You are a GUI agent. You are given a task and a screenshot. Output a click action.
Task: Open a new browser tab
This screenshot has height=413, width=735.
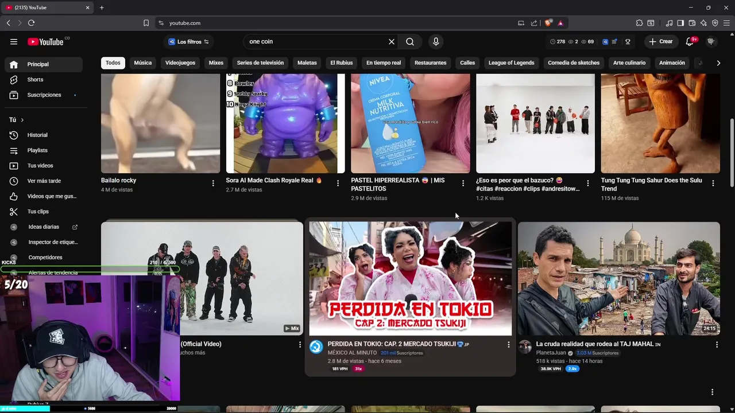(x=102, y=7)
